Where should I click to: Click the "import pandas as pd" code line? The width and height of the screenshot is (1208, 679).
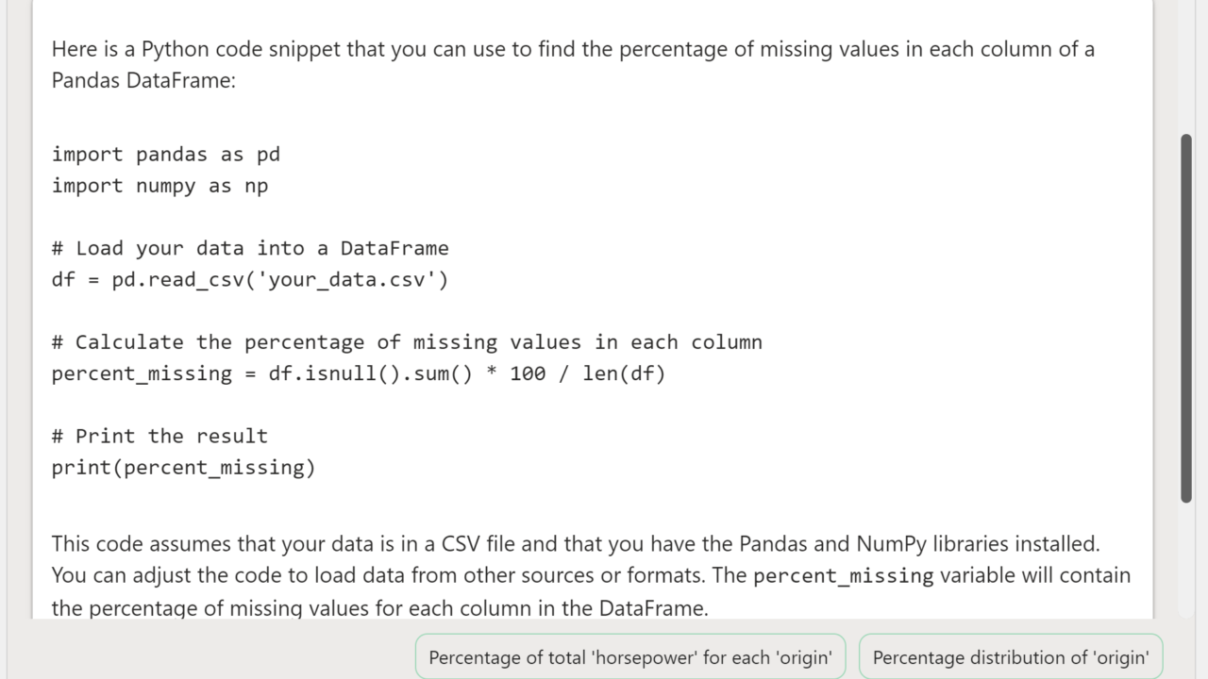point(166,155)
